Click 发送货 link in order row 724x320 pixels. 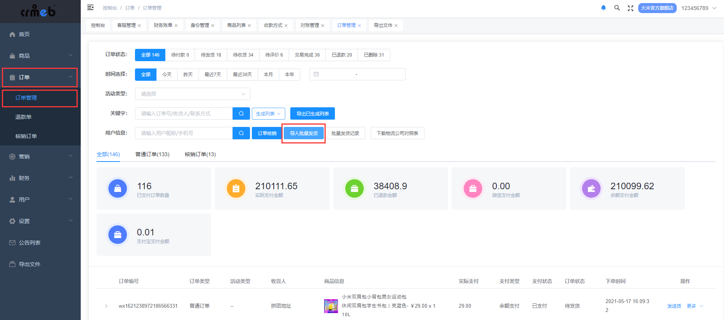674,306
